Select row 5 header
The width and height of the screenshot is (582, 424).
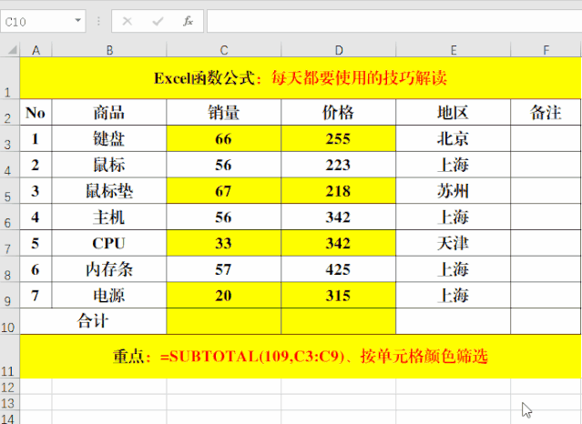pos(10,191)
